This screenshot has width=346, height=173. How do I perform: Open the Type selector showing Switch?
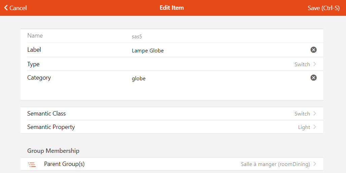pos(302,64)
